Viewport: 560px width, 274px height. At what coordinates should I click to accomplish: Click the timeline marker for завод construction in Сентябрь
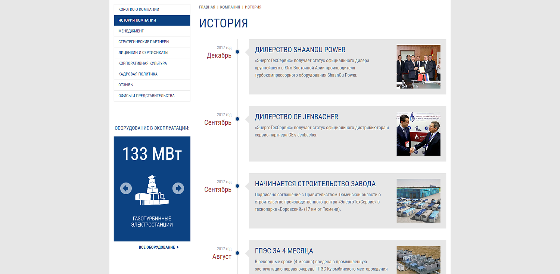click(237, 185)
